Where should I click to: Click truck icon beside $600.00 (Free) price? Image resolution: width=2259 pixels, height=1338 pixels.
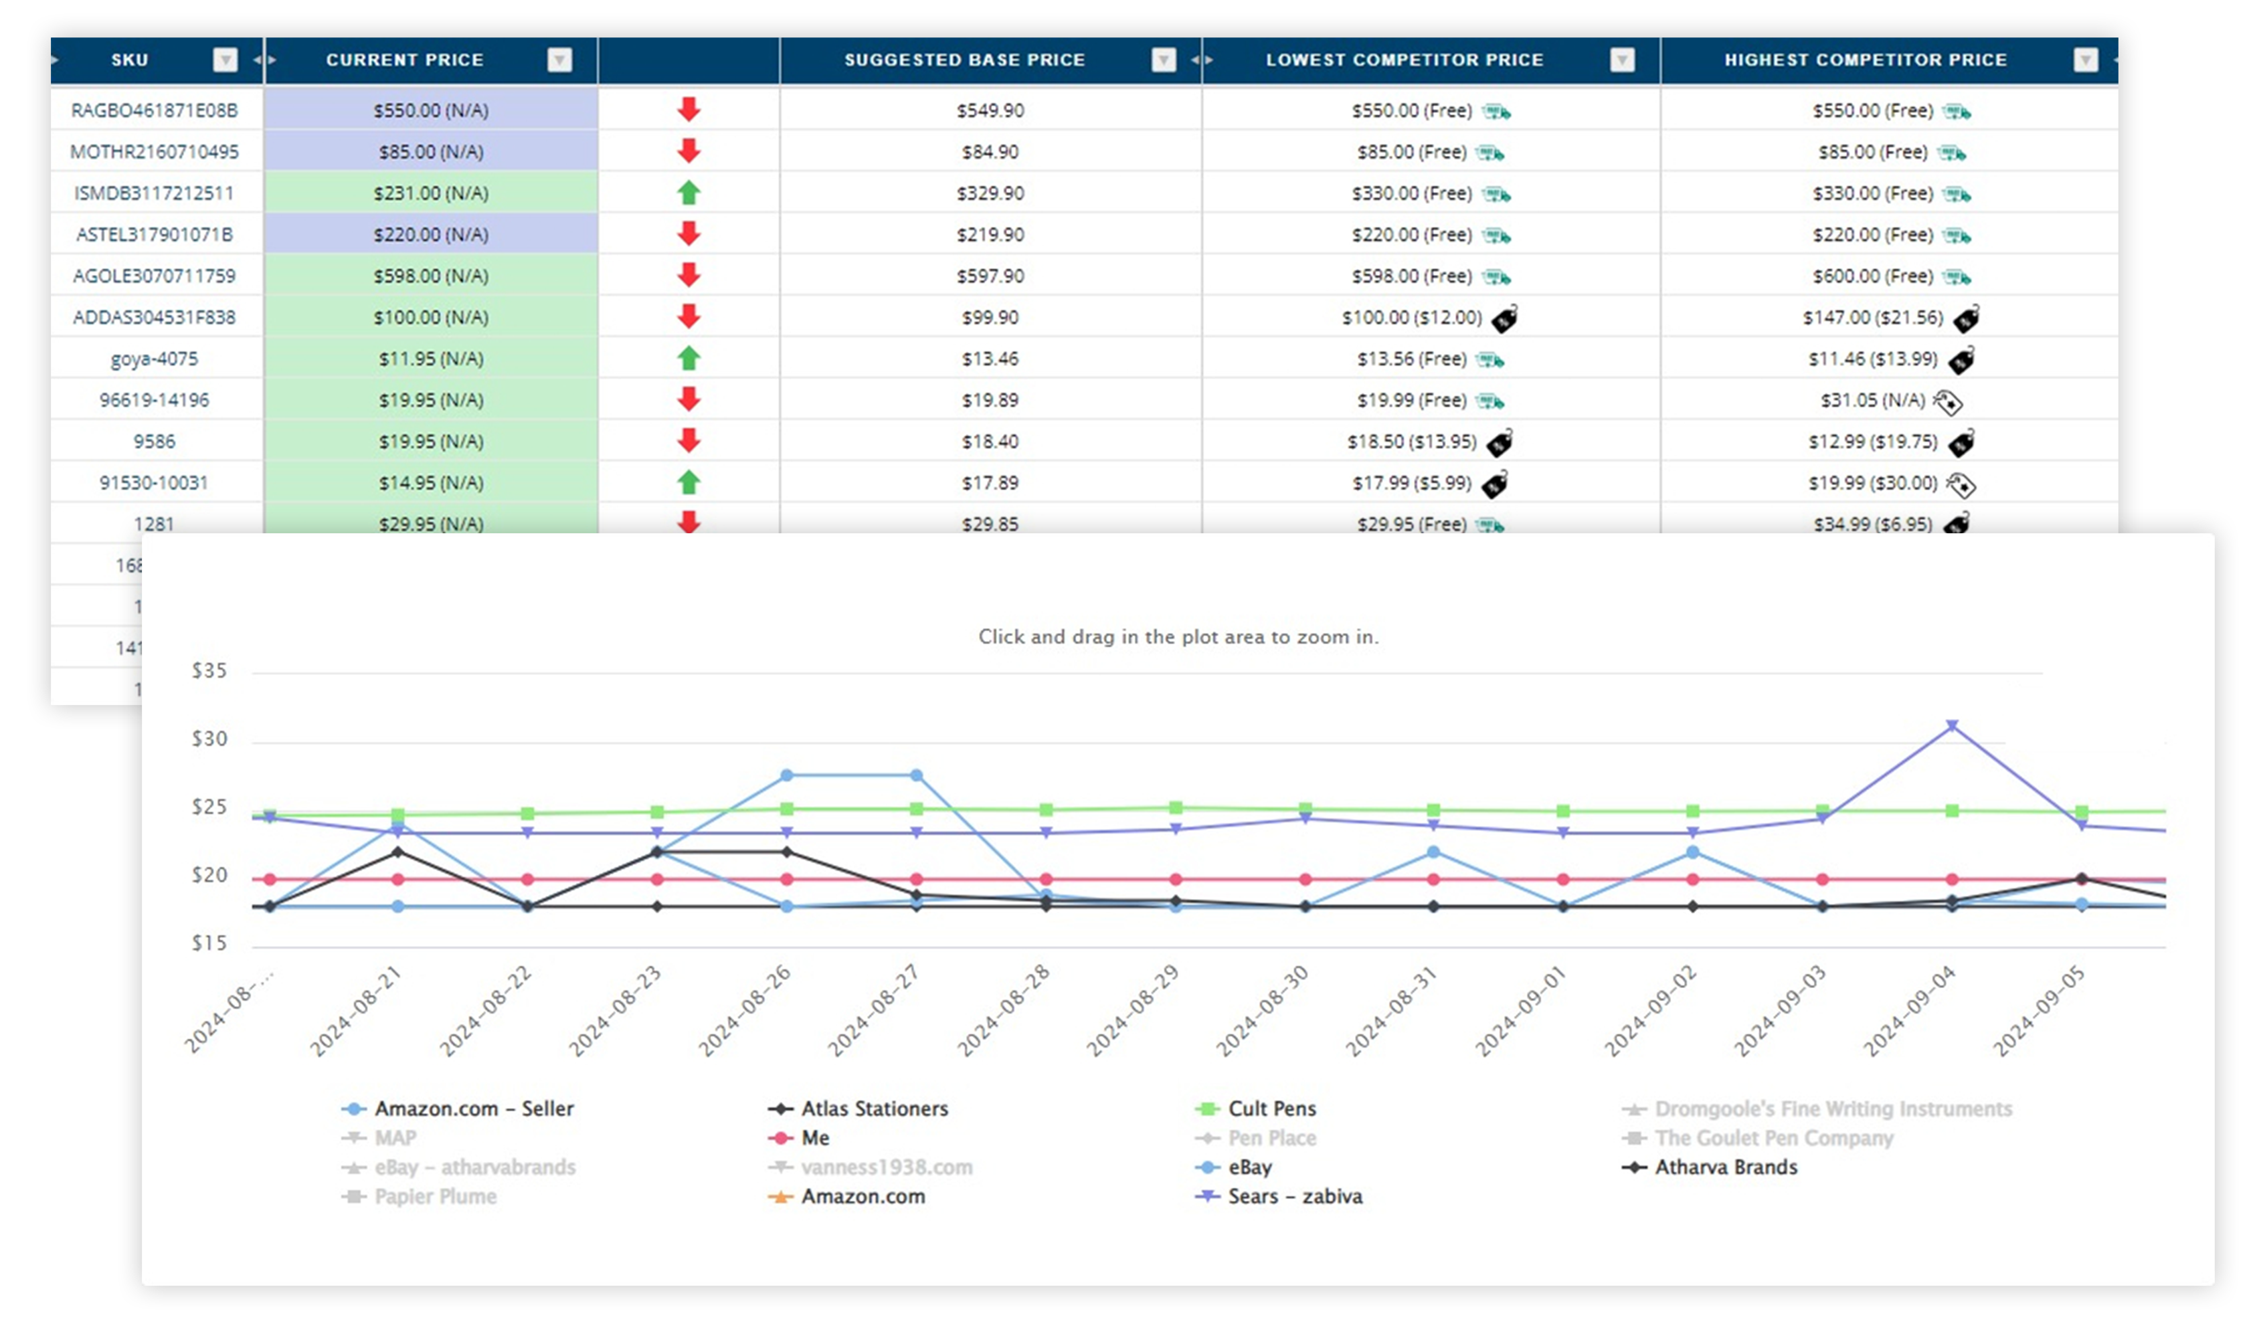(x=1956, y=277)
